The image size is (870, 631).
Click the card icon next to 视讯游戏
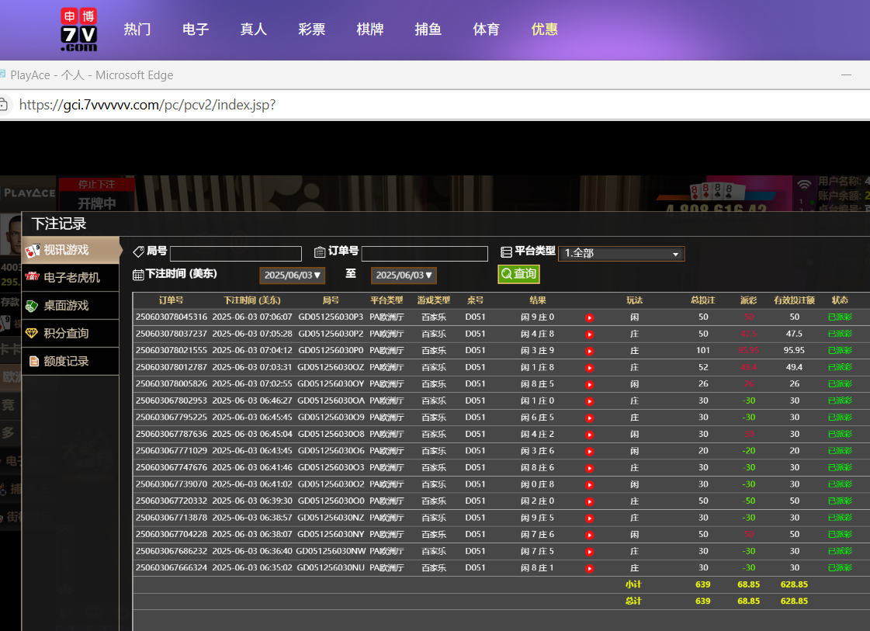pyautogui.click(x=33, y=251)
